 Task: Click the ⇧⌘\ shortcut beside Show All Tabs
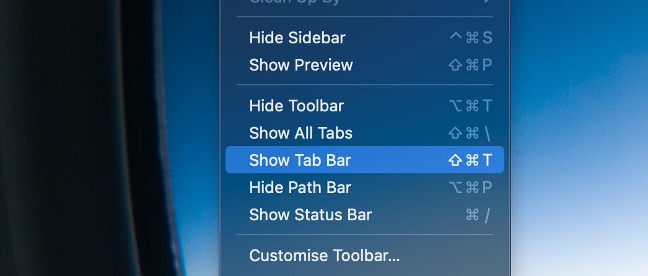pyautogui.click(x=470, y=133)
